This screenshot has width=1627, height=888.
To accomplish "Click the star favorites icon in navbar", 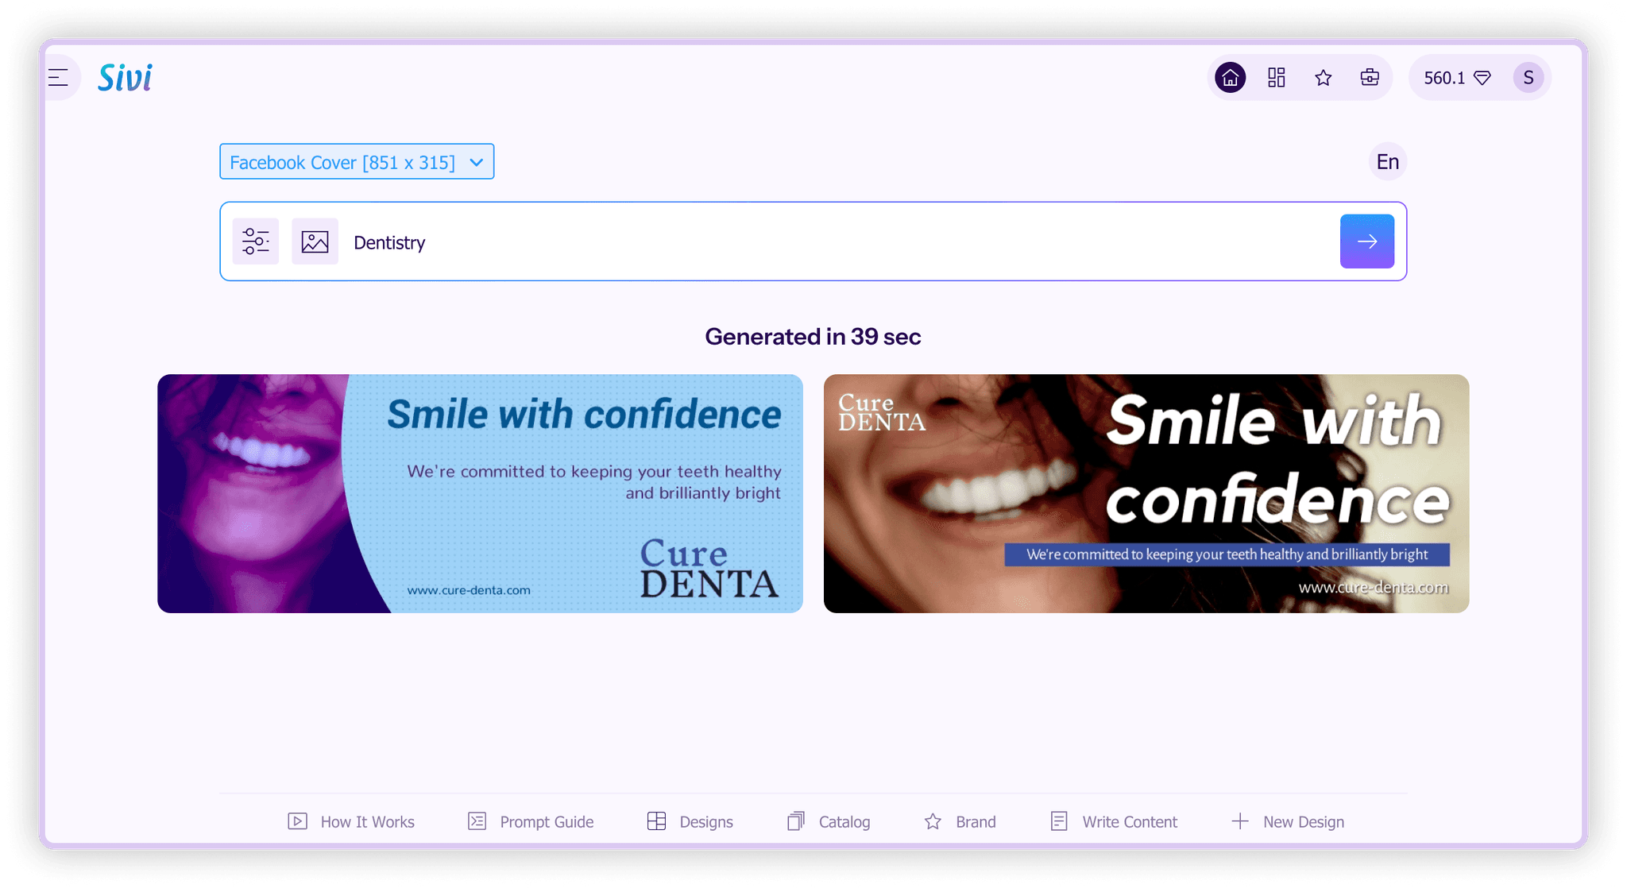I will [x=1323, y=77].
